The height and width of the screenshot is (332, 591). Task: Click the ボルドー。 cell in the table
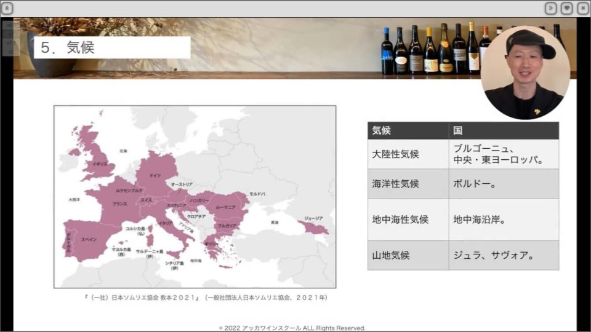pos(504,184)
